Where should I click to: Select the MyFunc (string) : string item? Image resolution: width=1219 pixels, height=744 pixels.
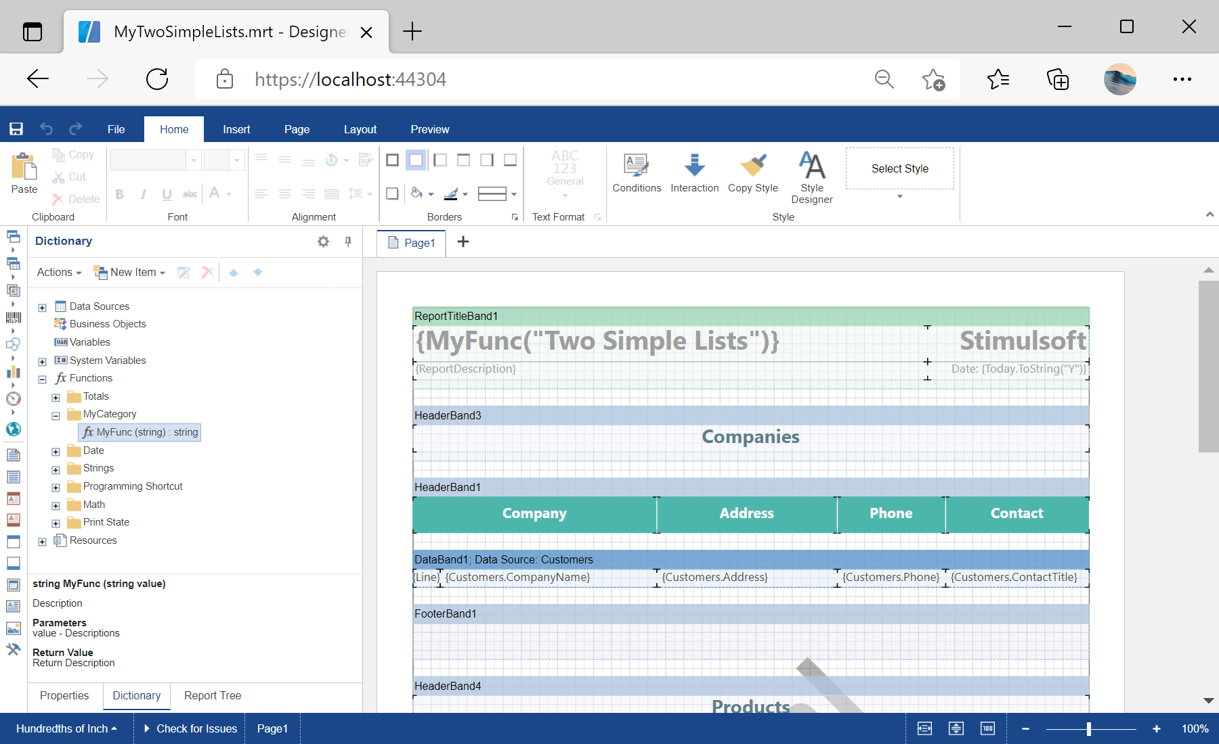click(140, 432)
